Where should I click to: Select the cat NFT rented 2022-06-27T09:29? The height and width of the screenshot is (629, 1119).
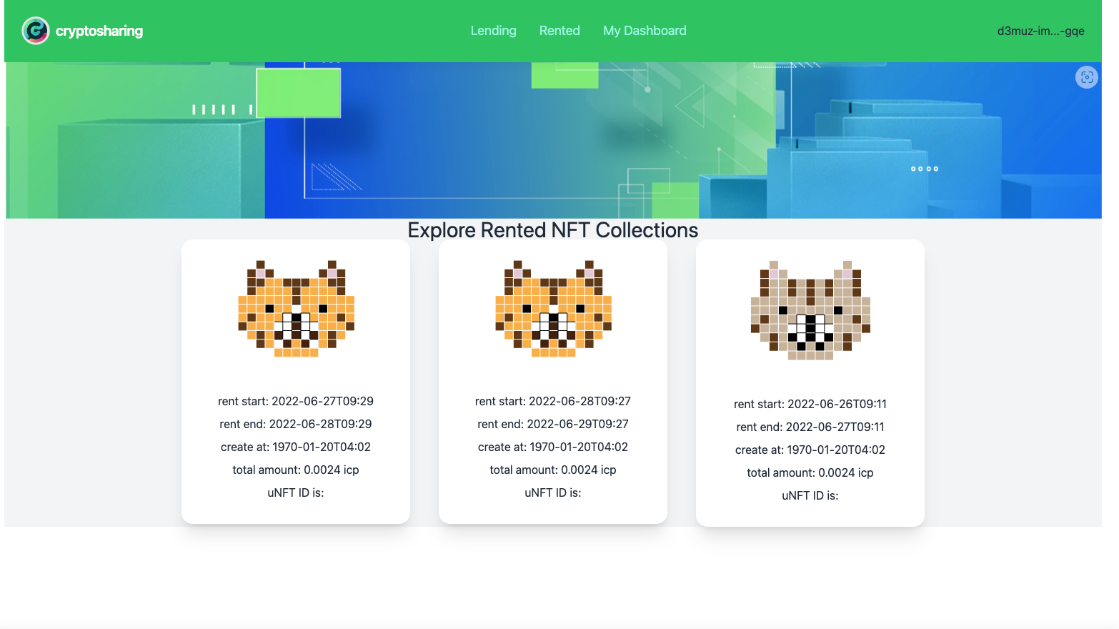click(296, 308)
